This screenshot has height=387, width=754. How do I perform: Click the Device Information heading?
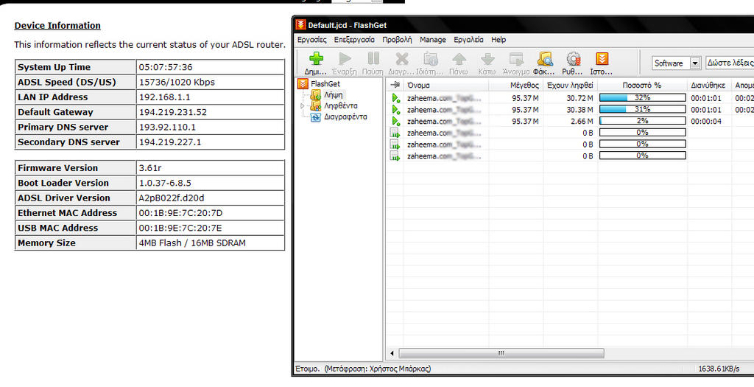[57, 26]
